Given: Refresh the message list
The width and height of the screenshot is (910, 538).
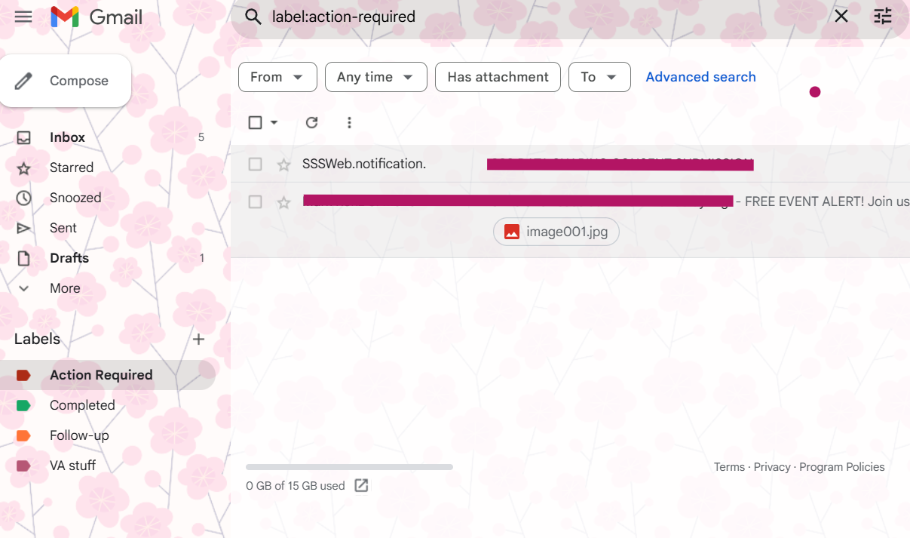Looking at the screenshot, I should click(311, 122).
